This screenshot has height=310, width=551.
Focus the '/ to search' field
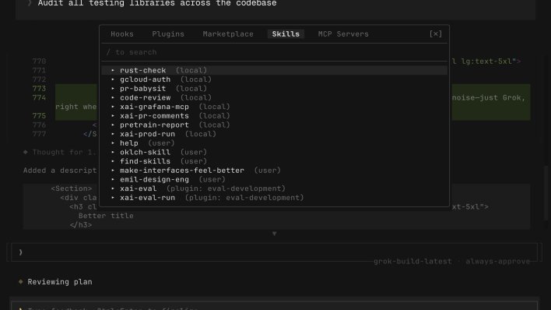pyautogui.click(x=274, y=52)
